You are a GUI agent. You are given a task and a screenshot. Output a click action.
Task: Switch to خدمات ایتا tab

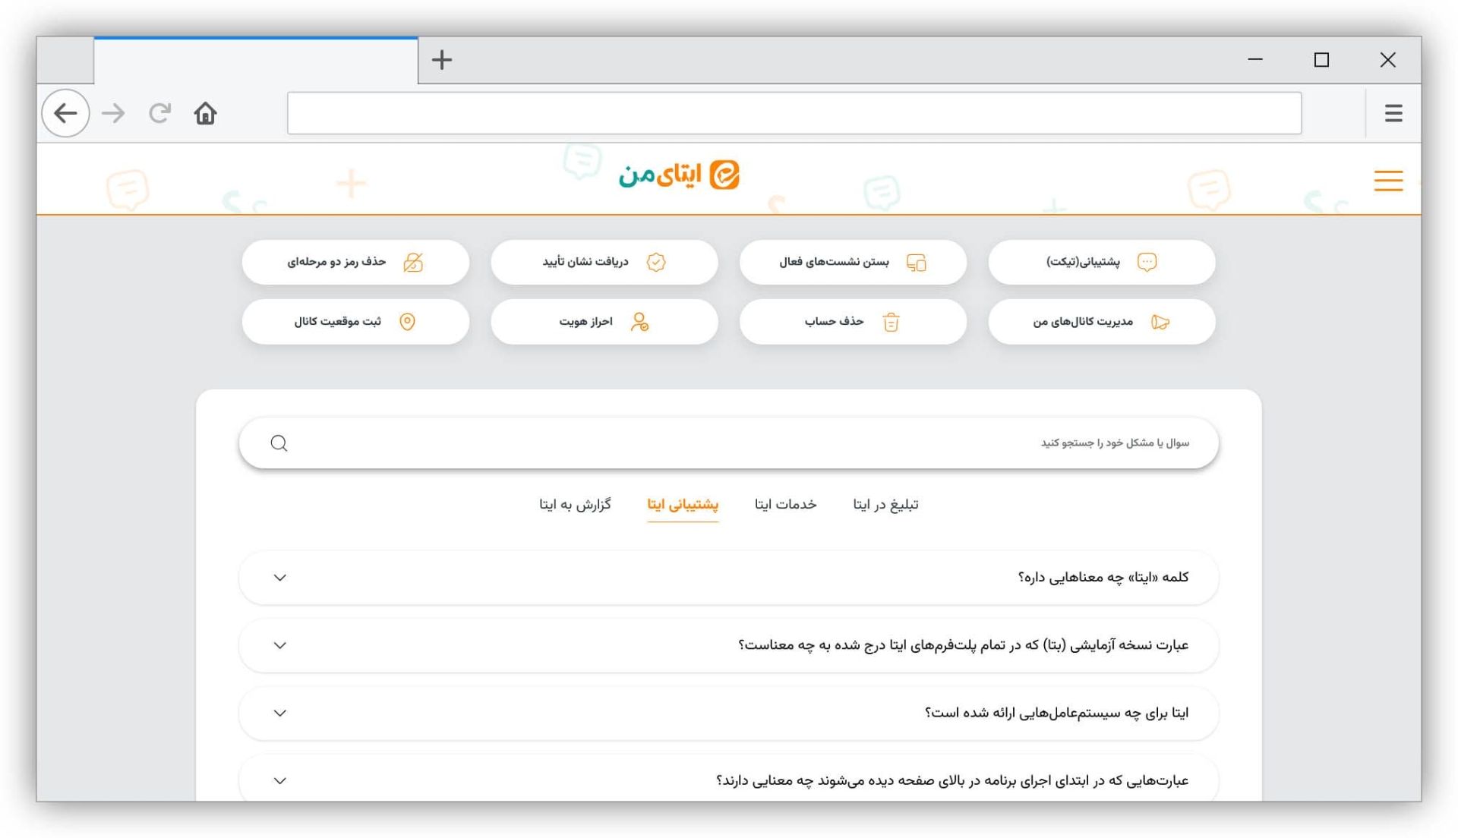785,505
